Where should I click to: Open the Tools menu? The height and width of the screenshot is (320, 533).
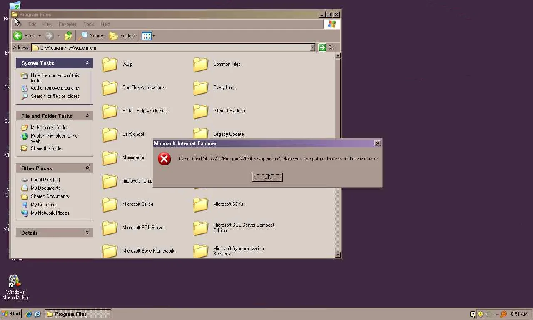pos(89,24)
